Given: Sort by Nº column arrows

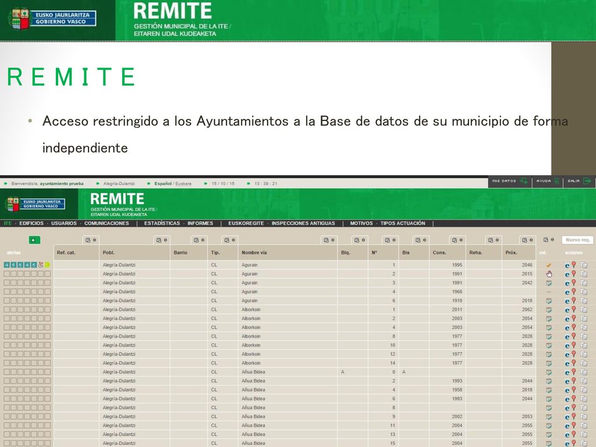Looking at the screenshot, I should (394, 240).
